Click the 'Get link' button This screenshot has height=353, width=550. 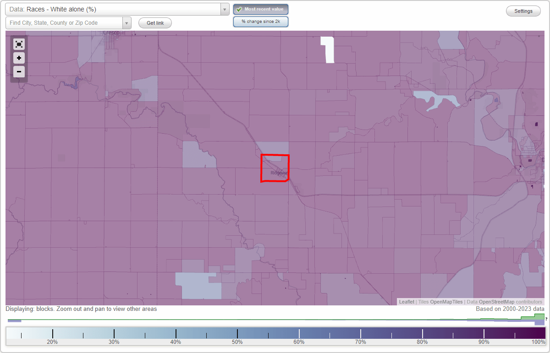154,22
